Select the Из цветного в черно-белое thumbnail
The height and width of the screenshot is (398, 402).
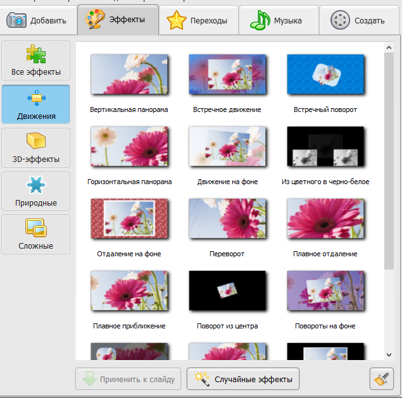(325, 146)
